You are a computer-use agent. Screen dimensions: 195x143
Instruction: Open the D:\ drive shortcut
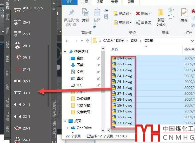[76, 85]
